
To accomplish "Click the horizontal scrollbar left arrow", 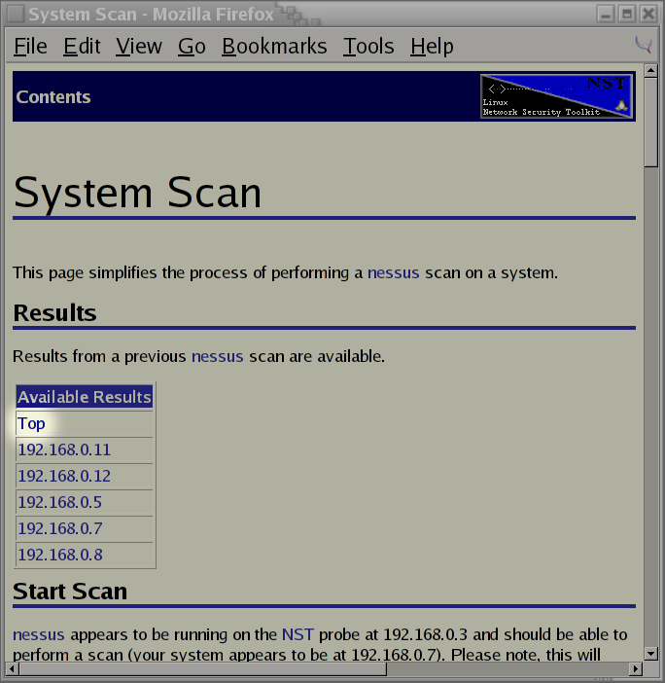I will tap(13, 668).
